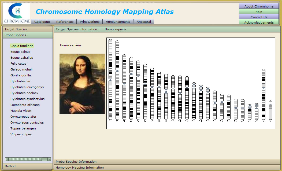The height and width of the screenshot is (171, 282).
Task: Click chromosome 1 ideogram
Action: (x=110, y=79)
